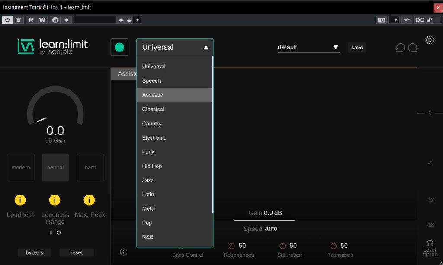The height and width of the screenshot is (265, 443).
Task: Close the learnLimit plugin window
Action: [438, 8]
